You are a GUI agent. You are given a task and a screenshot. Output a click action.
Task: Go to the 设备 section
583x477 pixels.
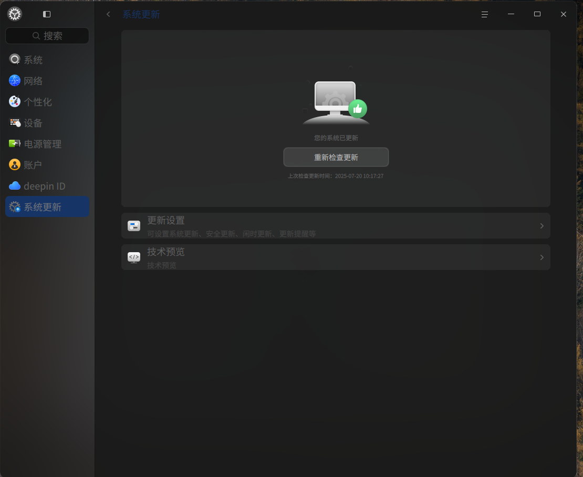tap(47, 123)
